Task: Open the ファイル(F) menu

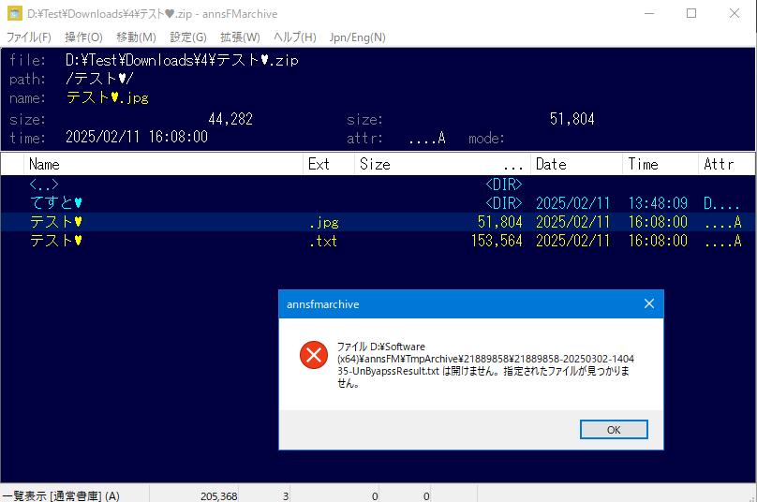Action: tap(29, 37)
